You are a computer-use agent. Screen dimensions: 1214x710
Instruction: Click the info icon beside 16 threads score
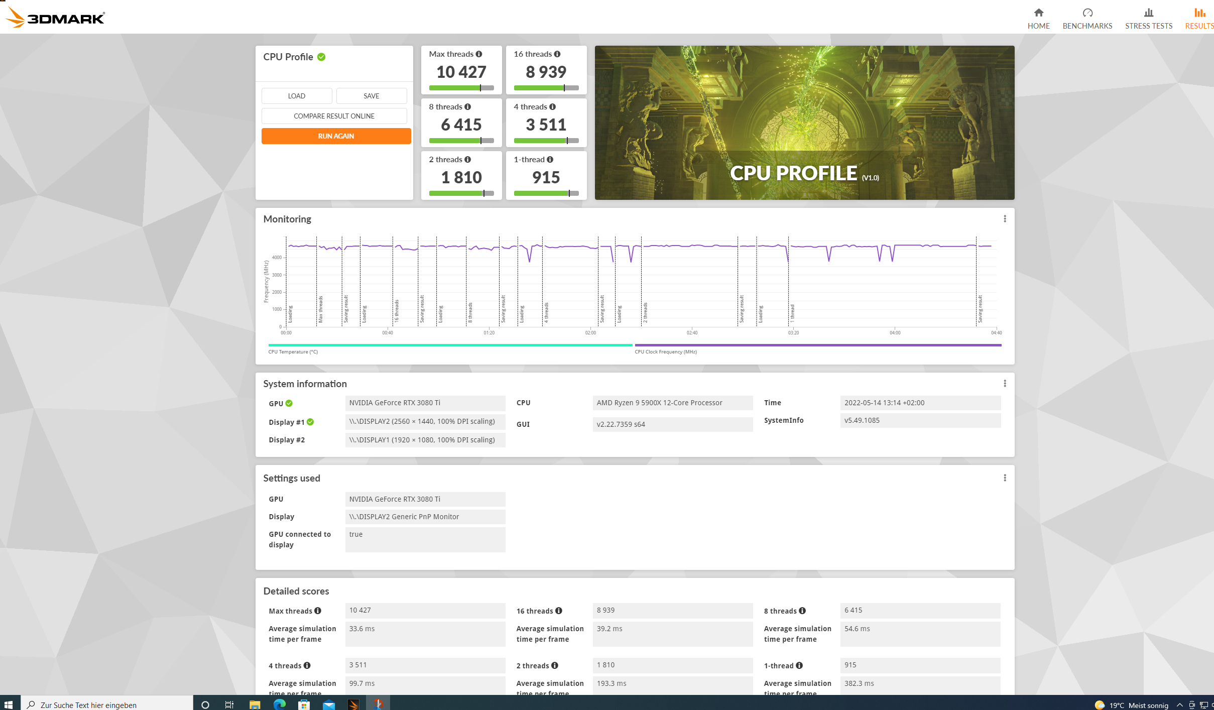click(557, 54)
